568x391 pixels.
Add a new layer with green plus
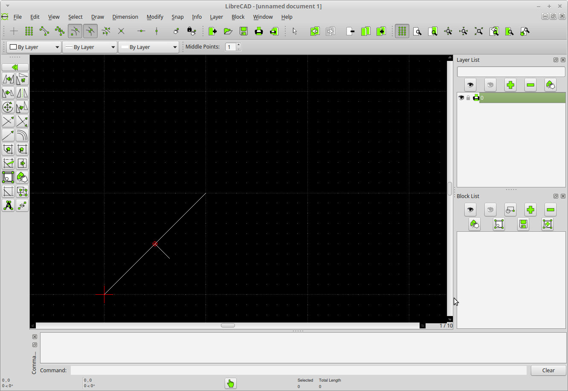pyautogui.click(x=510, y=85)
